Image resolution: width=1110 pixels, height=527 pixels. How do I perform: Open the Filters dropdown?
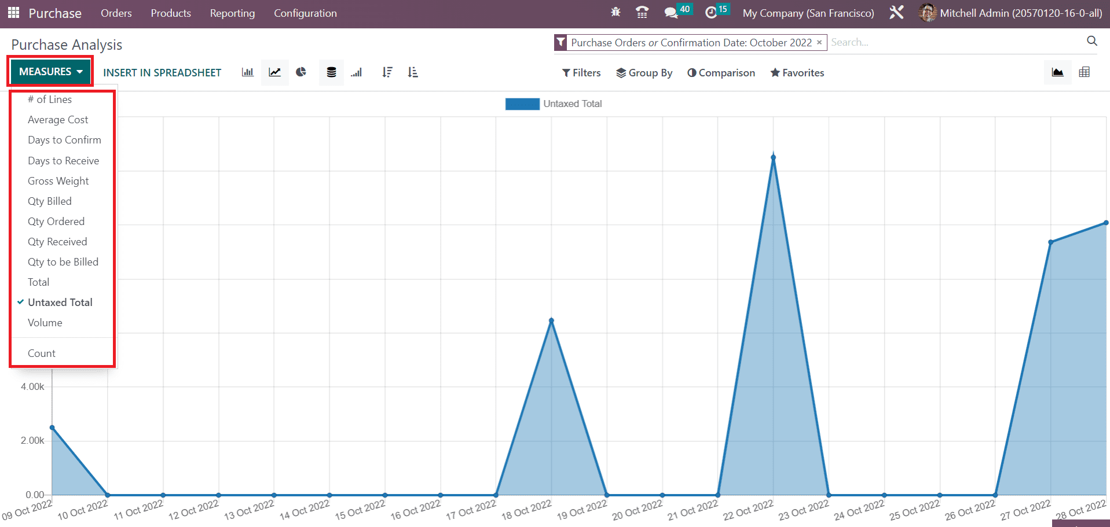point(581,73)
